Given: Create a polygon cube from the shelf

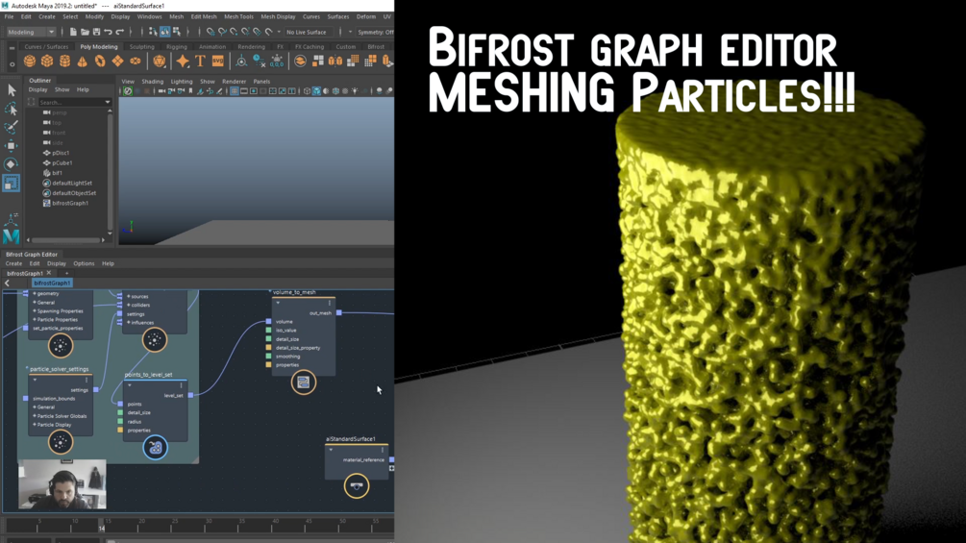Looking at the screenshot, I should [x=47, y=61].
